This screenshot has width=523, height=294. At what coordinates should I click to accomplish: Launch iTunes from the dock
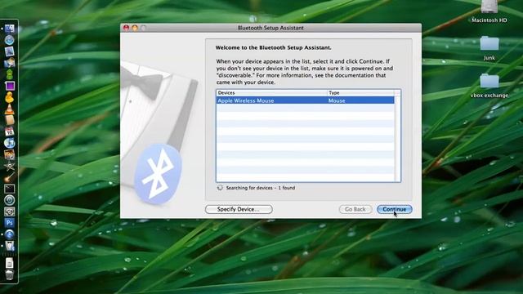[9, 143]
